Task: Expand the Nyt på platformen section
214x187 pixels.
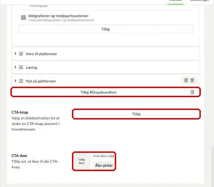Action: pyautogui.click(x=15, y=81)
